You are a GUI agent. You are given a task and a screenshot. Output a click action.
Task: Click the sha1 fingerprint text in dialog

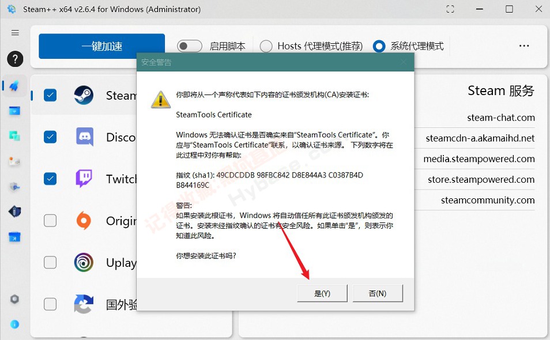[x=269, y=180]
